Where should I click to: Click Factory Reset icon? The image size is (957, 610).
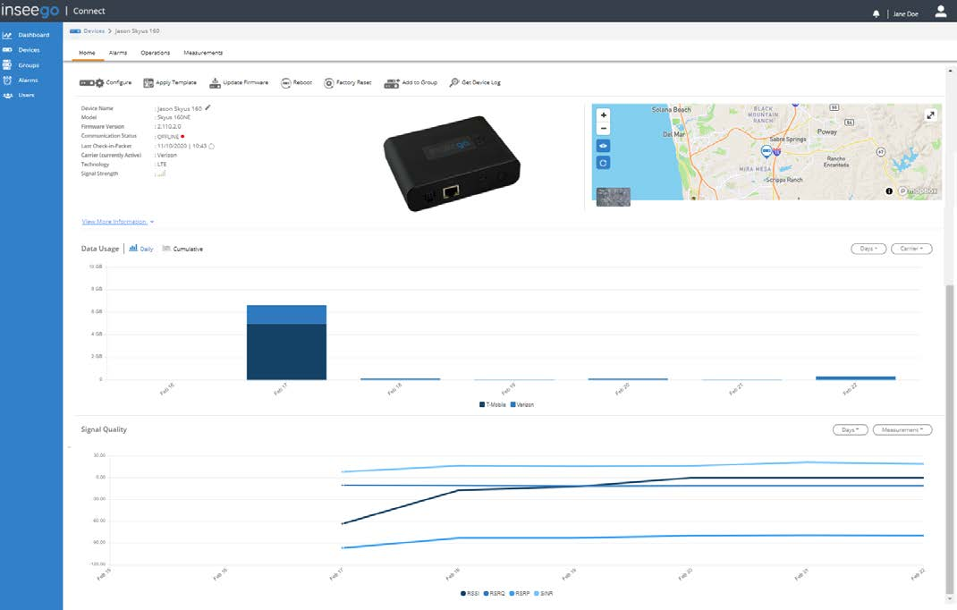[x=329, y=82]
